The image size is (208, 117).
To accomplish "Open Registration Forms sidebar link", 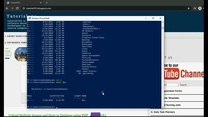I will (173, 91).
